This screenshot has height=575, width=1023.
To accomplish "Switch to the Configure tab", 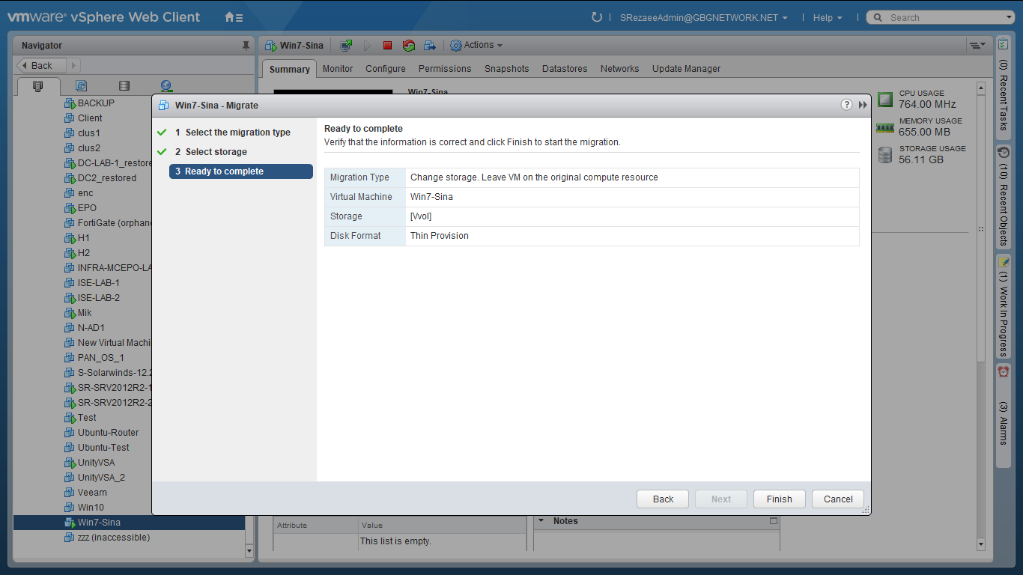I will coord(386,69).
